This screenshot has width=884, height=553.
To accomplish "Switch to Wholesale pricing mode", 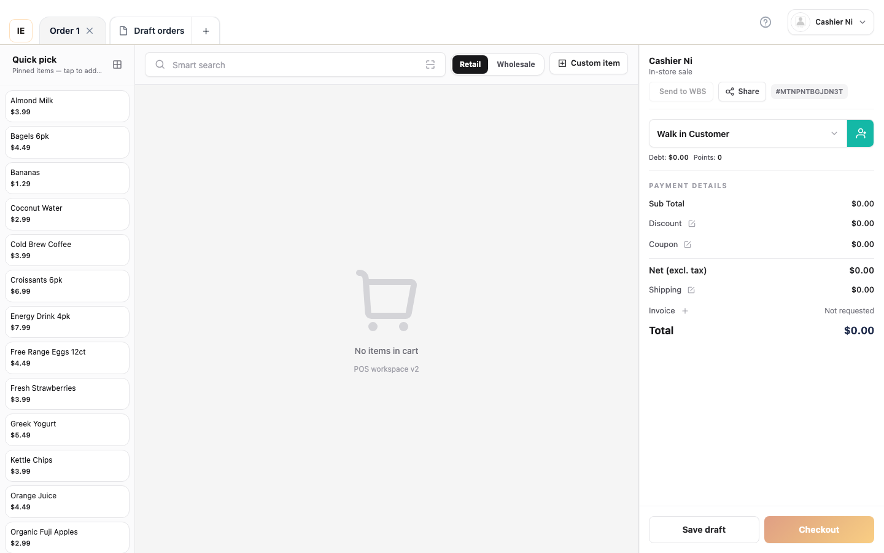I will [516, 65].
